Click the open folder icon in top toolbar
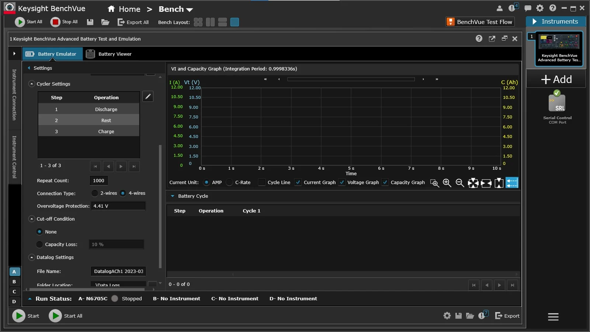This screenshot has width=590, height=332. click(105, 22)
